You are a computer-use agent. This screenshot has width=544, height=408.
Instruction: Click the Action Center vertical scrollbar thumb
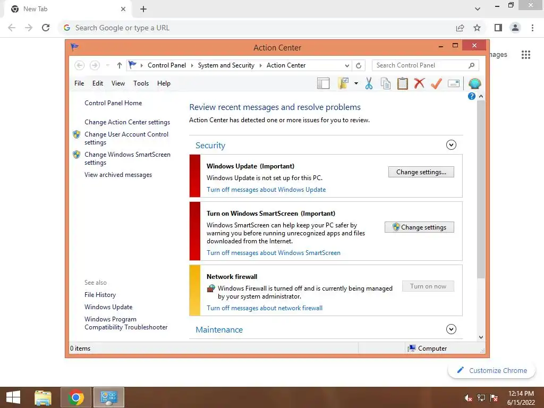[481, 189]
